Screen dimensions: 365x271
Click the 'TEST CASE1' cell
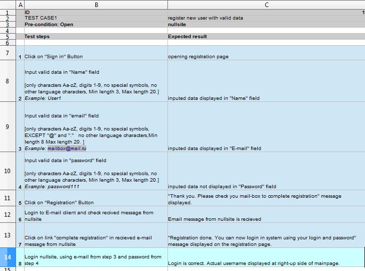(x=96, y=18)
